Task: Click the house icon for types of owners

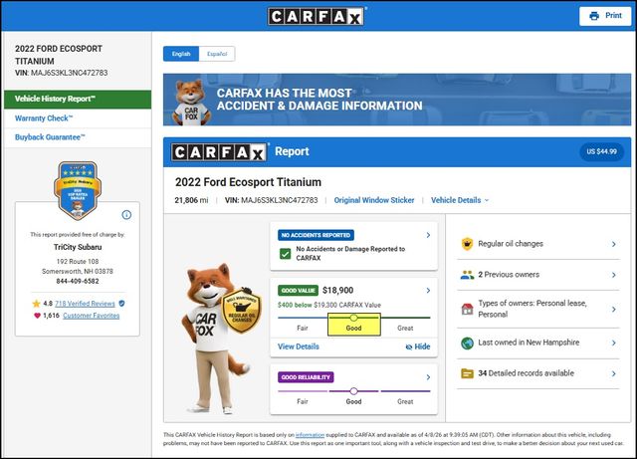Action: (x=467, y=309)
